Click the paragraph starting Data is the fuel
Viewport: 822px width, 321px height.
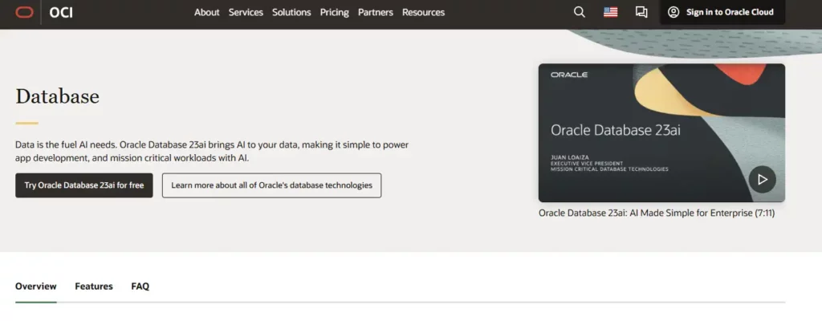tap(212, 151)
